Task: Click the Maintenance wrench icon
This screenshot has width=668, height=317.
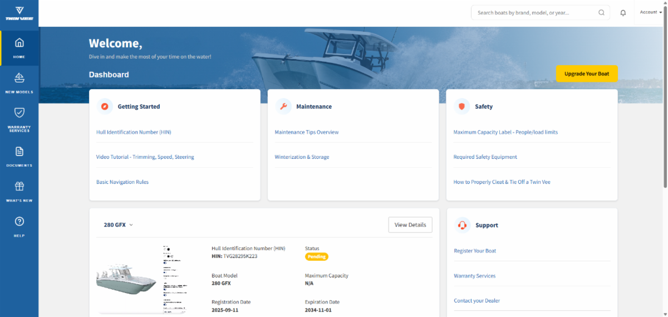Action: (283, 106)
